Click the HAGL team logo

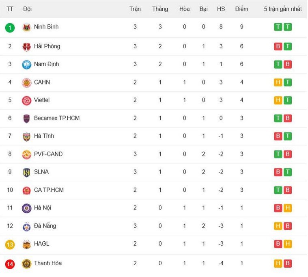[x=26, y=245]
